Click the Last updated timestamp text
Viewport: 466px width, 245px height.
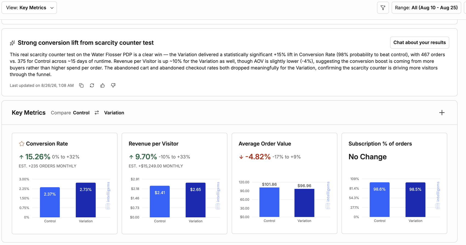42,85
